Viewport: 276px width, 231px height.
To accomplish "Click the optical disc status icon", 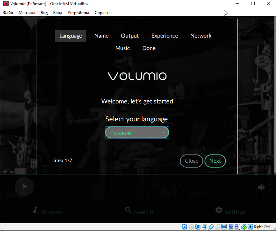I will (191, 227).
